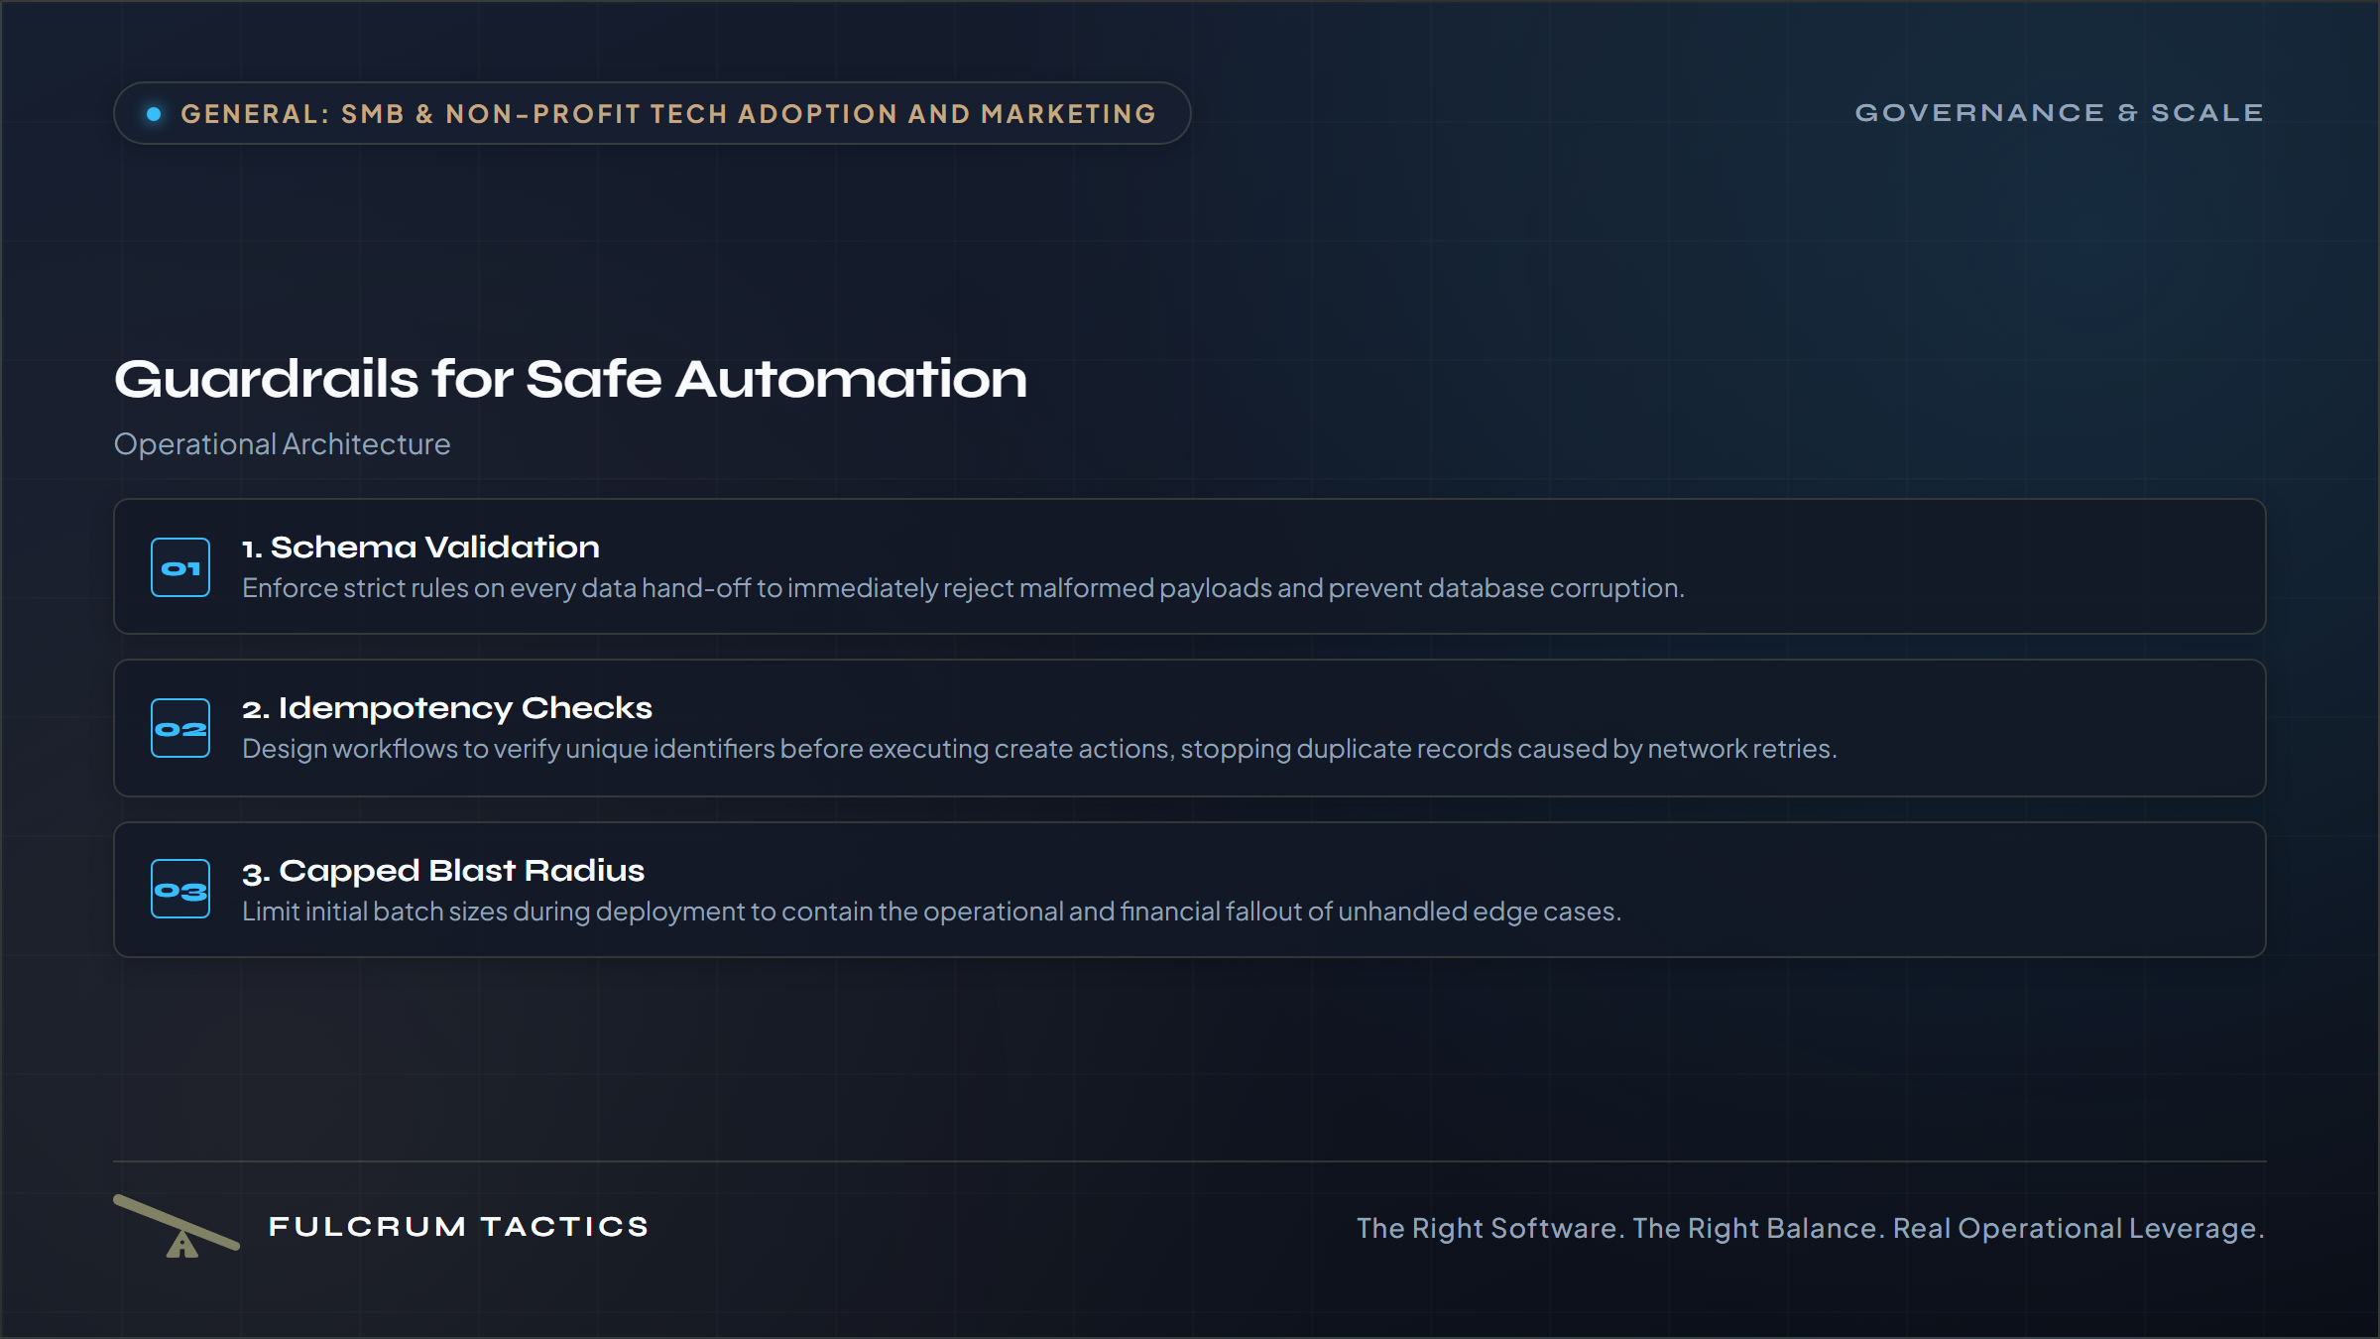2380x1339 pixels.
Task: Click the 01 number badge icon
Action: (180, 567)
